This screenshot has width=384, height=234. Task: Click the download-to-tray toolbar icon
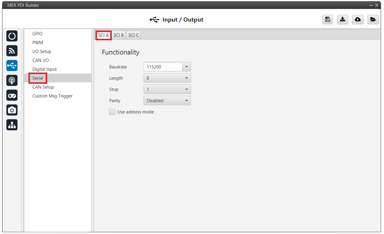[342, 20]
